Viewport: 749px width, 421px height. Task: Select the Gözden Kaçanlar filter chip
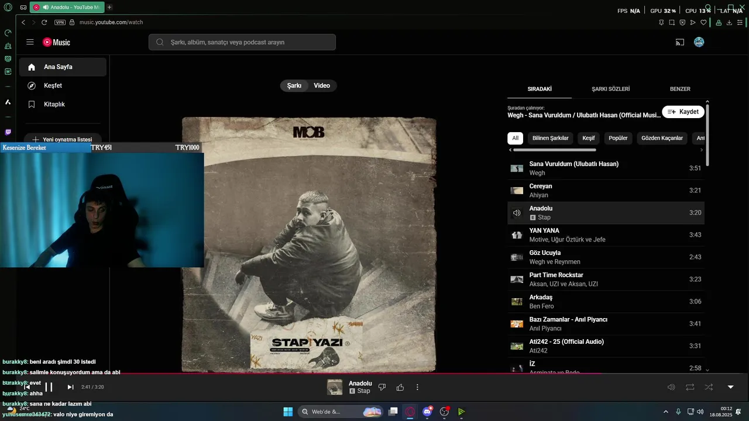[x=662, y=138]
